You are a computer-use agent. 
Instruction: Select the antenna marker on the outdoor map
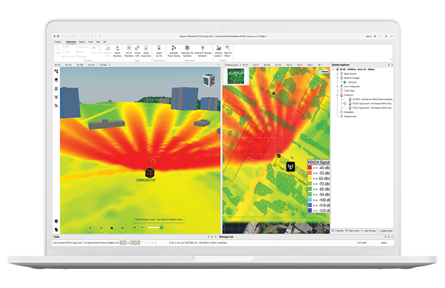290,166
